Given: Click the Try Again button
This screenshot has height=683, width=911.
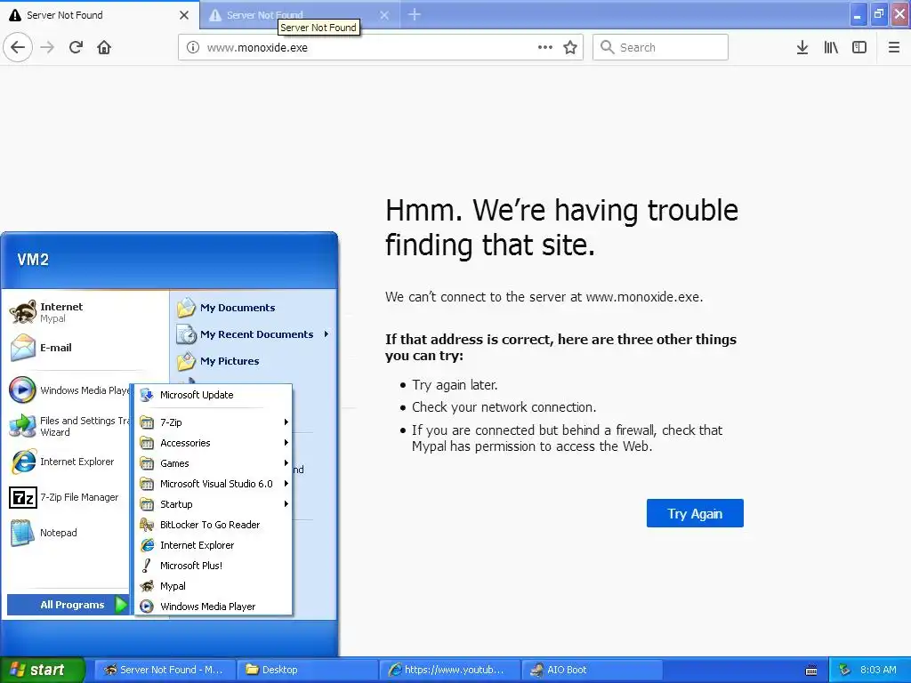Looking at the screenshot, I should click(695, 513).
